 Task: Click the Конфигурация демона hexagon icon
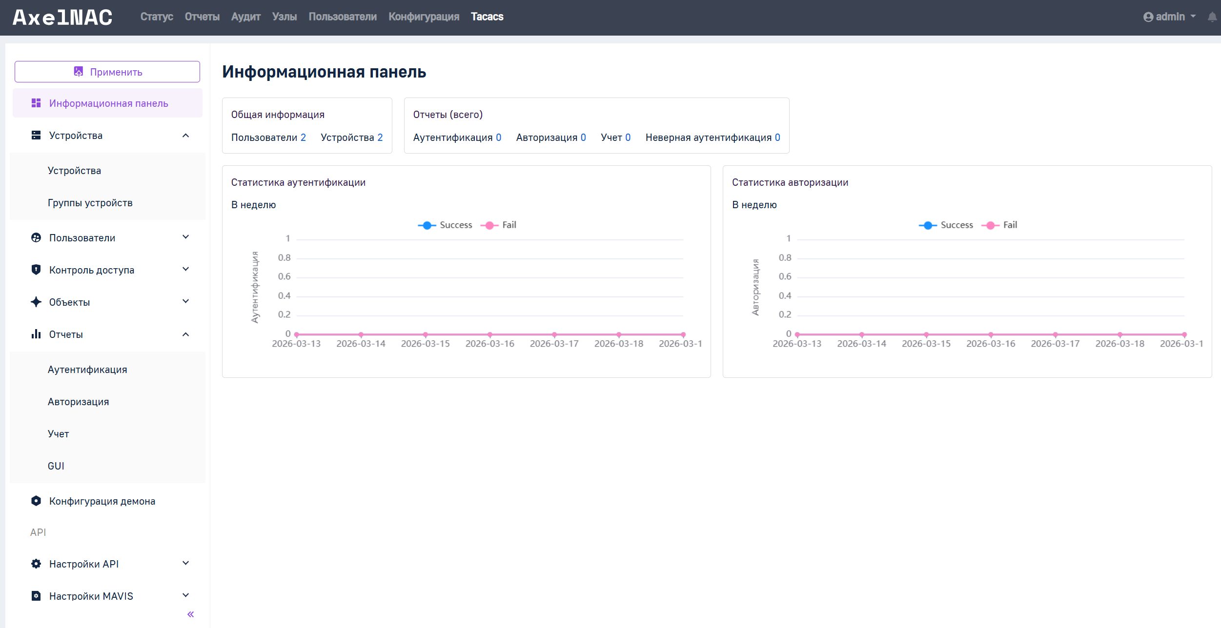(x=36, y=501)
